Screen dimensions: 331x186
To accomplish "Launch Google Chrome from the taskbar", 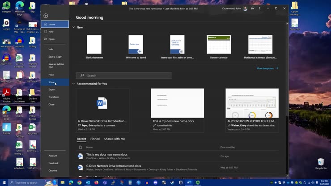I will [79, 182].
